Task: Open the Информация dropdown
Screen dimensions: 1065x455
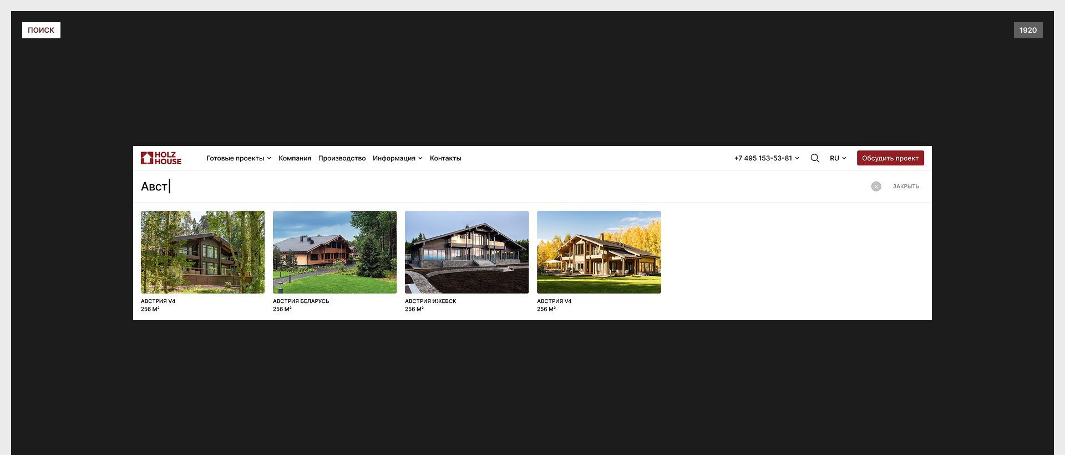Action: (x=397, y=158)
